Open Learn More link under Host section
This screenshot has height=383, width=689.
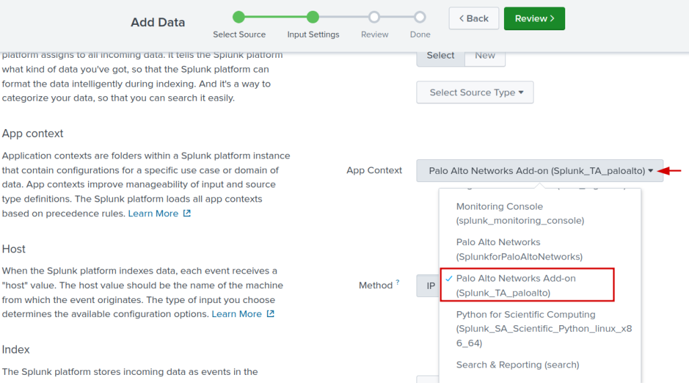point(237,314)
